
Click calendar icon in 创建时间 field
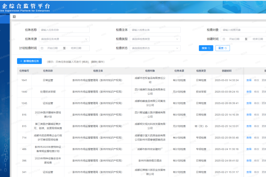point(224,39)
